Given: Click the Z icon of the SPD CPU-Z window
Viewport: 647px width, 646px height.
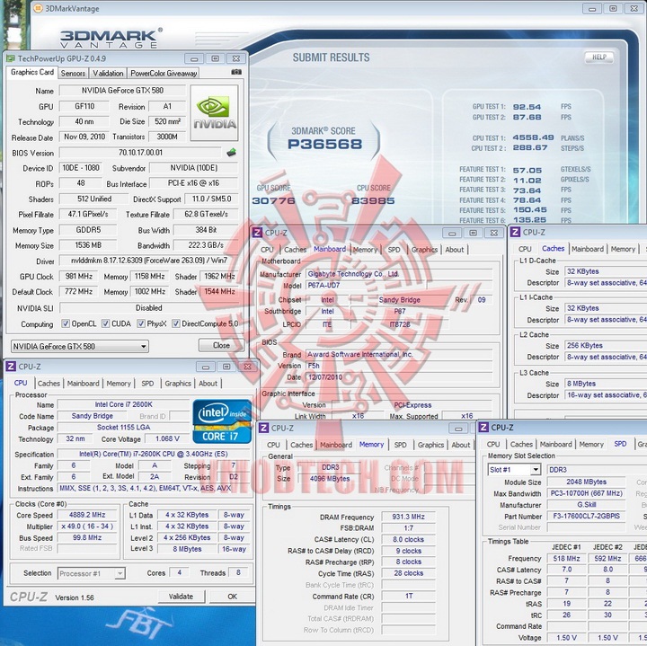Looking at the screenshot, I should click(483, 428).
